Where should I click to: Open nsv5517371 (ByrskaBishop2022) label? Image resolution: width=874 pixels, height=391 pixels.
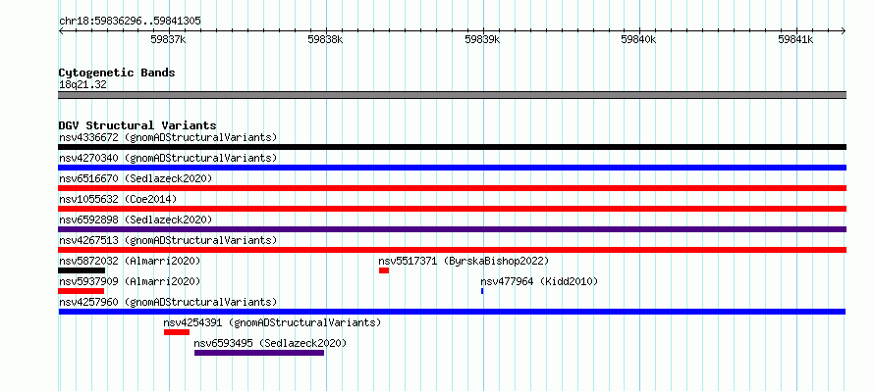(x=464, y=261)
